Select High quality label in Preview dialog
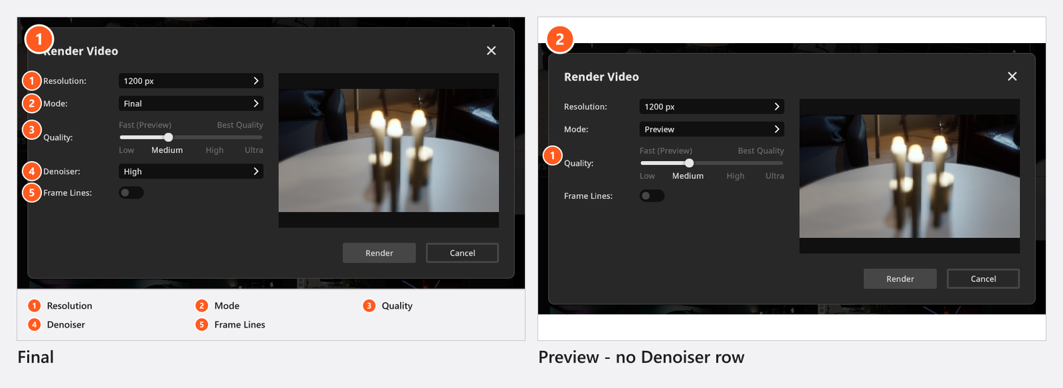Screen dimensions: 1063x388 click(x=735, y=176)
